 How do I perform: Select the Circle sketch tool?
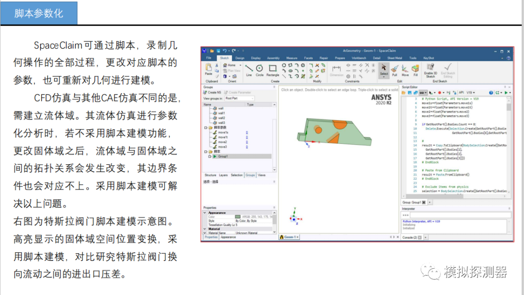point(259,70)
